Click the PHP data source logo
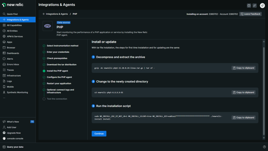268x151 pixels. (x=48, y=26)
